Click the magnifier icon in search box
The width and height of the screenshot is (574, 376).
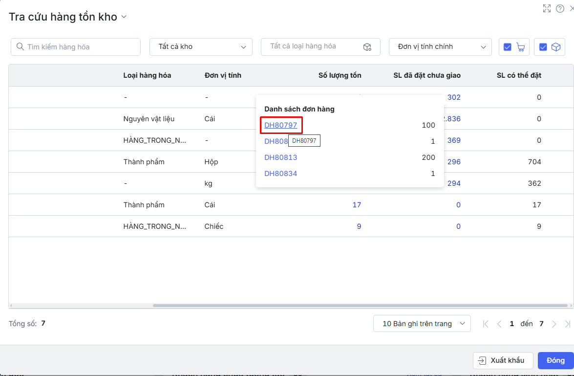[x=20, y=47]
